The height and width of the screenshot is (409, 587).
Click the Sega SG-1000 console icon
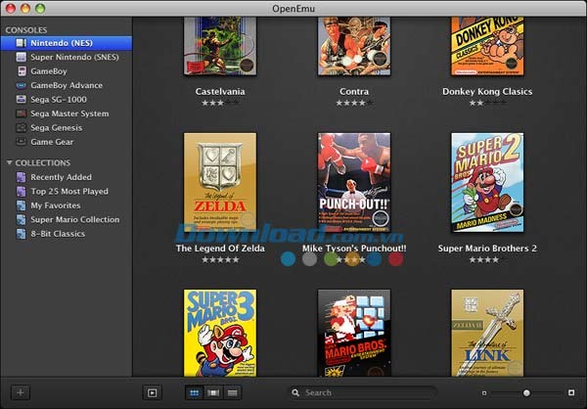click(x=21, y=99)
